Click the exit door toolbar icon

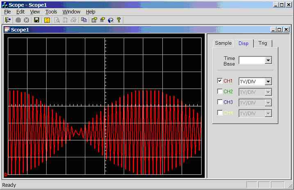click(8, 20)
